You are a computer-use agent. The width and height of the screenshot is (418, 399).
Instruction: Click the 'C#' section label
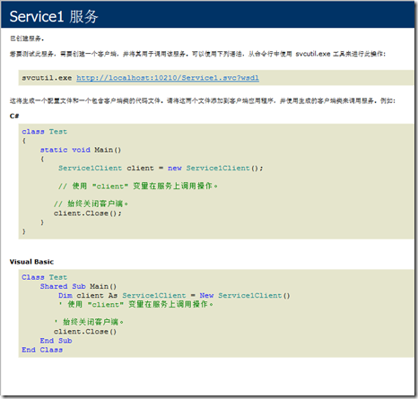click(14, 116)
